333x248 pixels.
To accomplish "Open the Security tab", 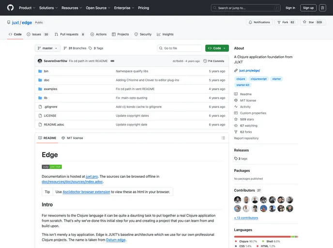I will coord(143,34).
